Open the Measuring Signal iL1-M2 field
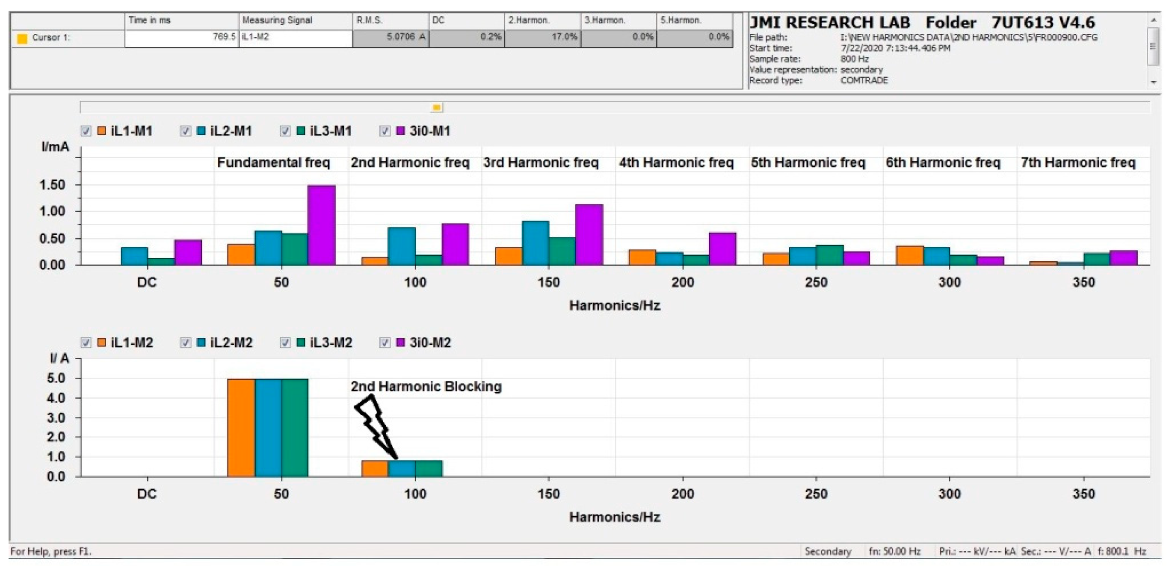Viewport: 1169px width, 571px height. (x=295, y=38)
